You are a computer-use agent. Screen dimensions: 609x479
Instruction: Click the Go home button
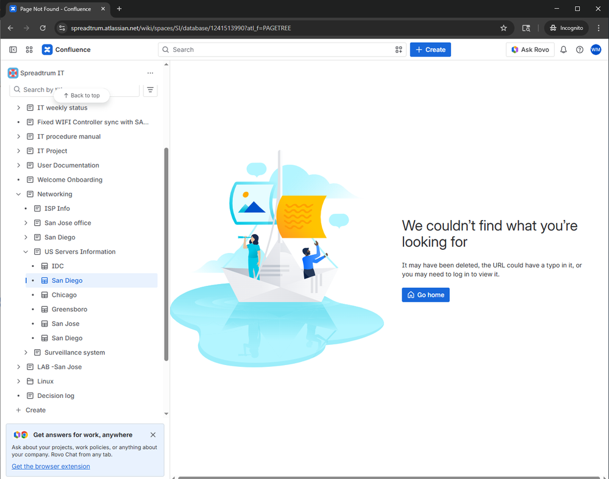tap(426, 295)
